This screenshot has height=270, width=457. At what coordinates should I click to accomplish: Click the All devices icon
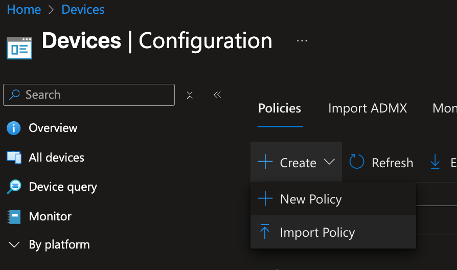14,157
